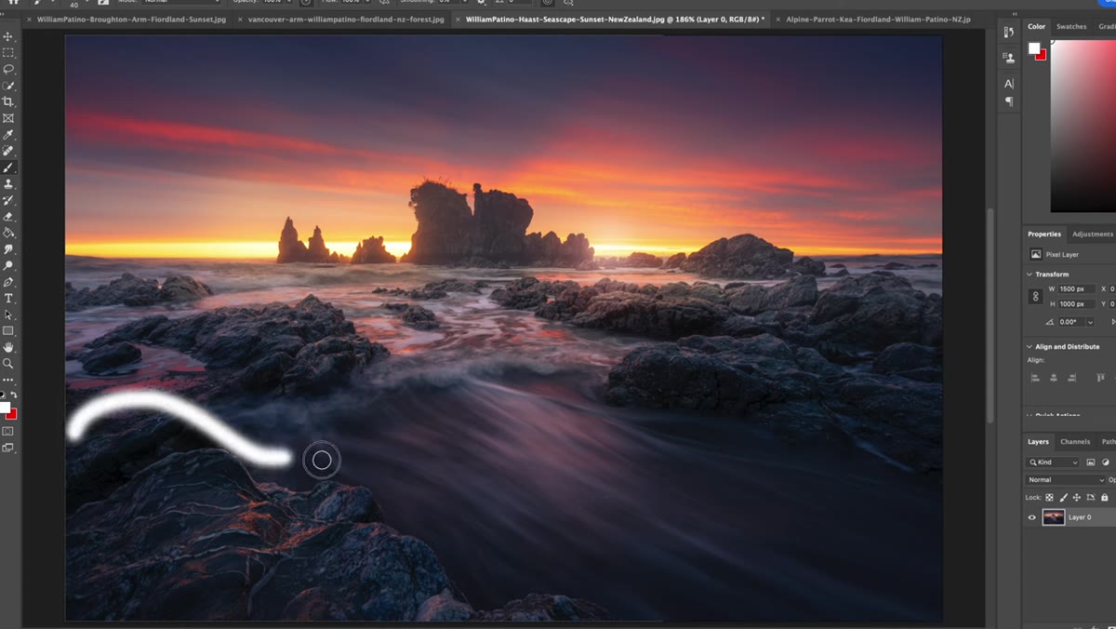The image size is (1116, 629).
Task: Click toolbar foreground color swatch
Action: point(5,408)
